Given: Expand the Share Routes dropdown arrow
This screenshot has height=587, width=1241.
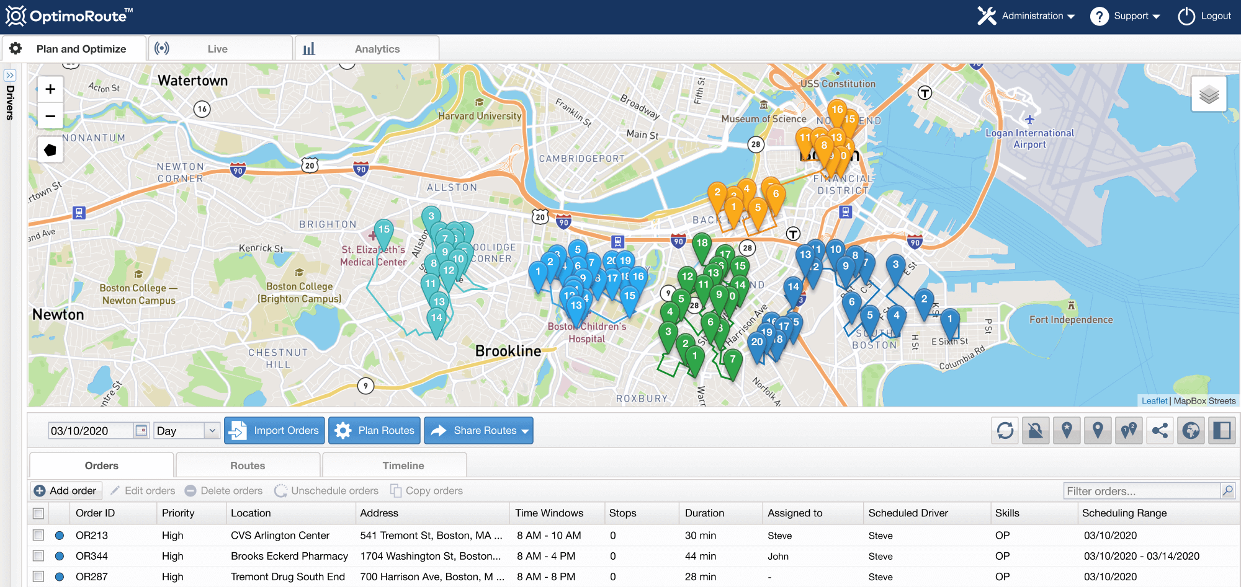Looking at the screenshot, I should click(x=524, y=430).
